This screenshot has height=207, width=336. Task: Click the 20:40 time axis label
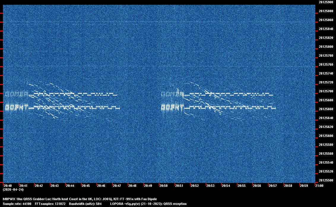[x=7, y=186]
